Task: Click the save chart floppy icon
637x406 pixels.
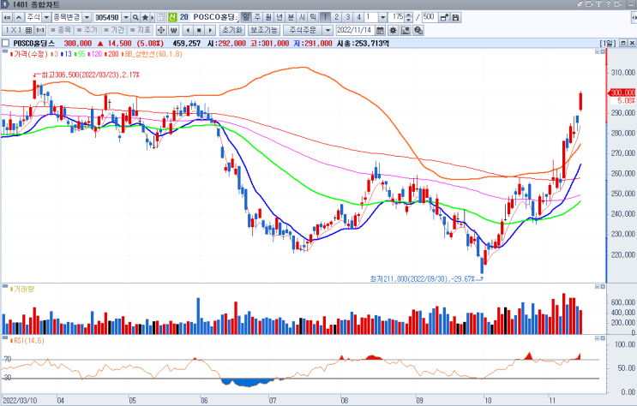Action: click(x=456, y=17)
